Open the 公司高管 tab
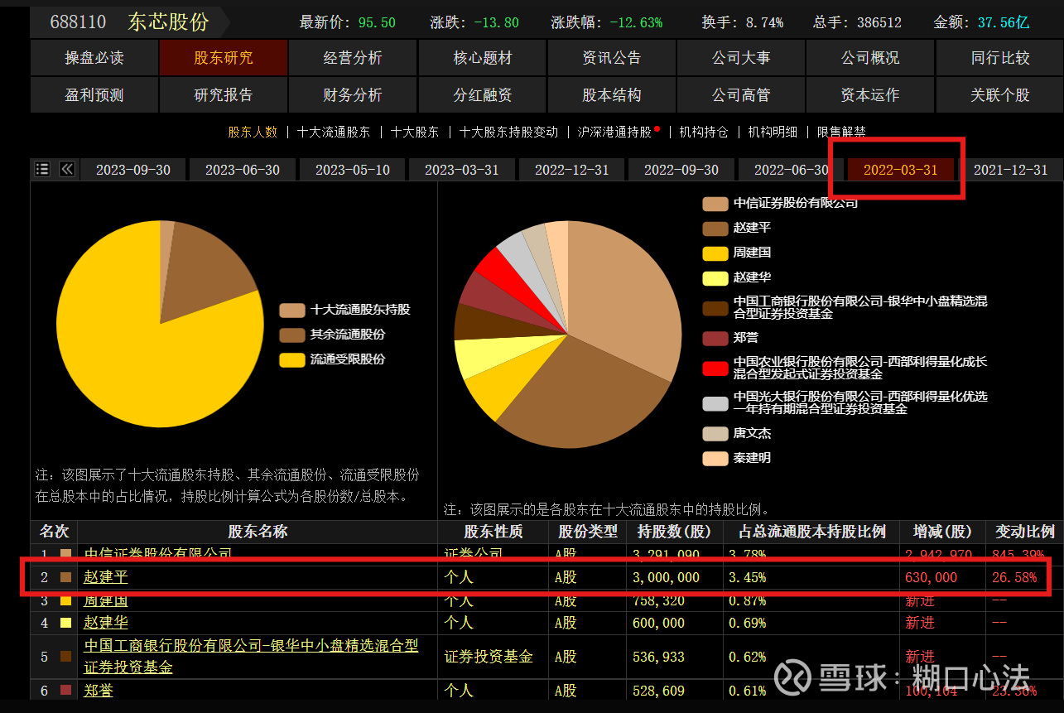This screenshot has height=713, width=1064. (x=741, y=95)
